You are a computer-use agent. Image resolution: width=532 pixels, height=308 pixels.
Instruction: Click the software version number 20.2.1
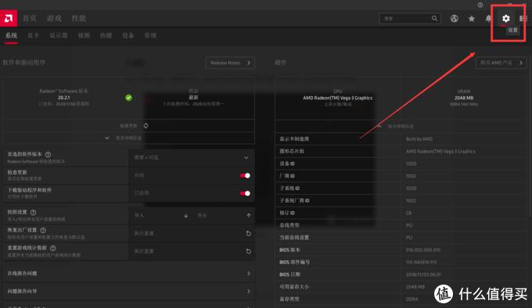point(63,98)
